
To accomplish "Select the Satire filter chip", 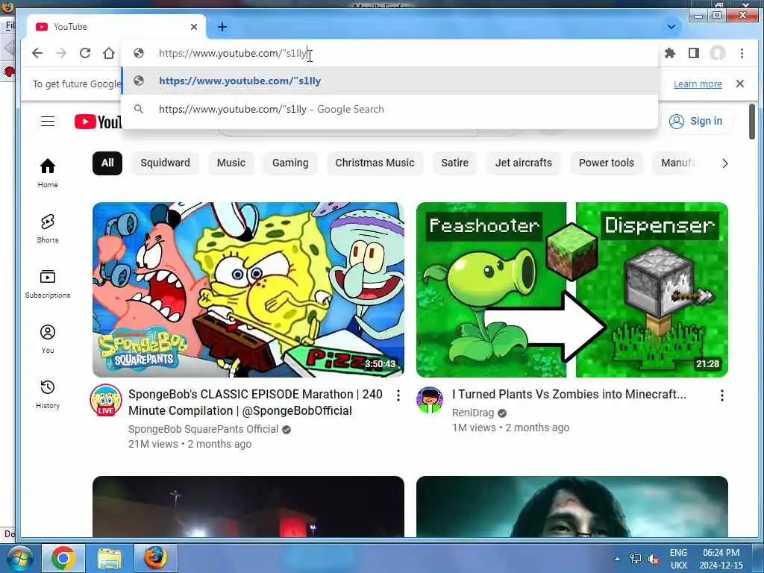I will pos(454,163).
